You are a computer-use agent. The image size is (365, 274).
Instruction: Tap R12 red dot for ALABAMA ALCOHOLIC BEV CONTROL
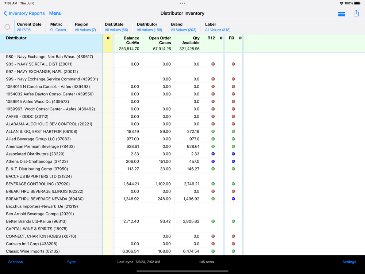(213, 124)
